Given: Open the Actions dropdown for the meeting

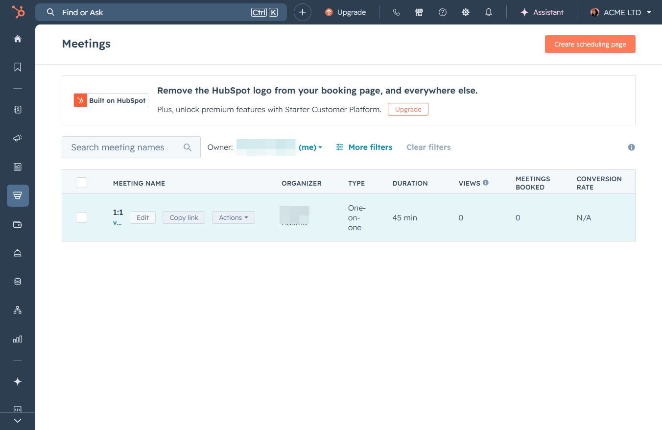Looking at the screenshot, I should click(234, 217).
